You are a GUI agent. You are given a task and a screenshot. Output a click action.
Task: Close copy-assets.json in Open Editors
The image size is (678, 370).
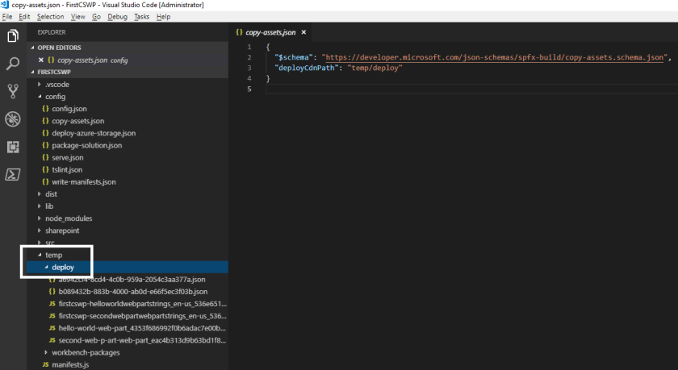point(41,60)
